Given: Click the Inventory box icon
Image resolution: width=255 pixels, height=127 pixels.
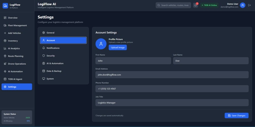Looking at the screenshot, I should 5,41.
